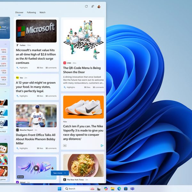
Task: Open the Heat advisory weather chevron
Action: click(7, 28)
